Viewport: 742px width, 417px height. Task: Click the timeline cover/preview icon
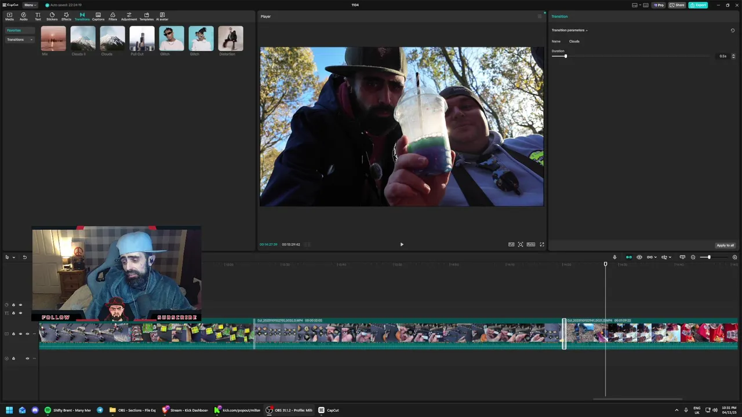coord(682,257)
